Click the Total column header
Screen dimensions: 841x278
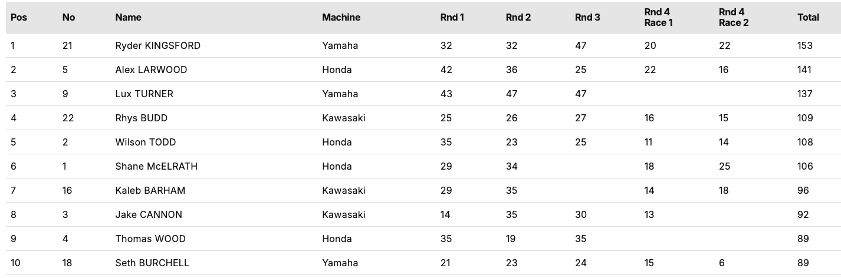coord(808,18)
